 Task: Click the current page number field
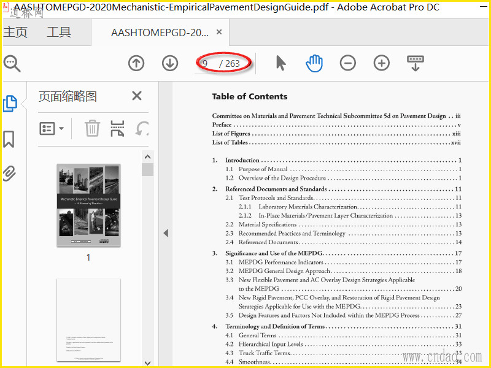pyautogui.click(x=206, y=64)
